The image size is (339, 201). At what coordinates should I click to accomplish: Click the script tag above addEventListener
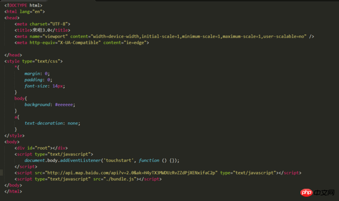coord(54,154)
